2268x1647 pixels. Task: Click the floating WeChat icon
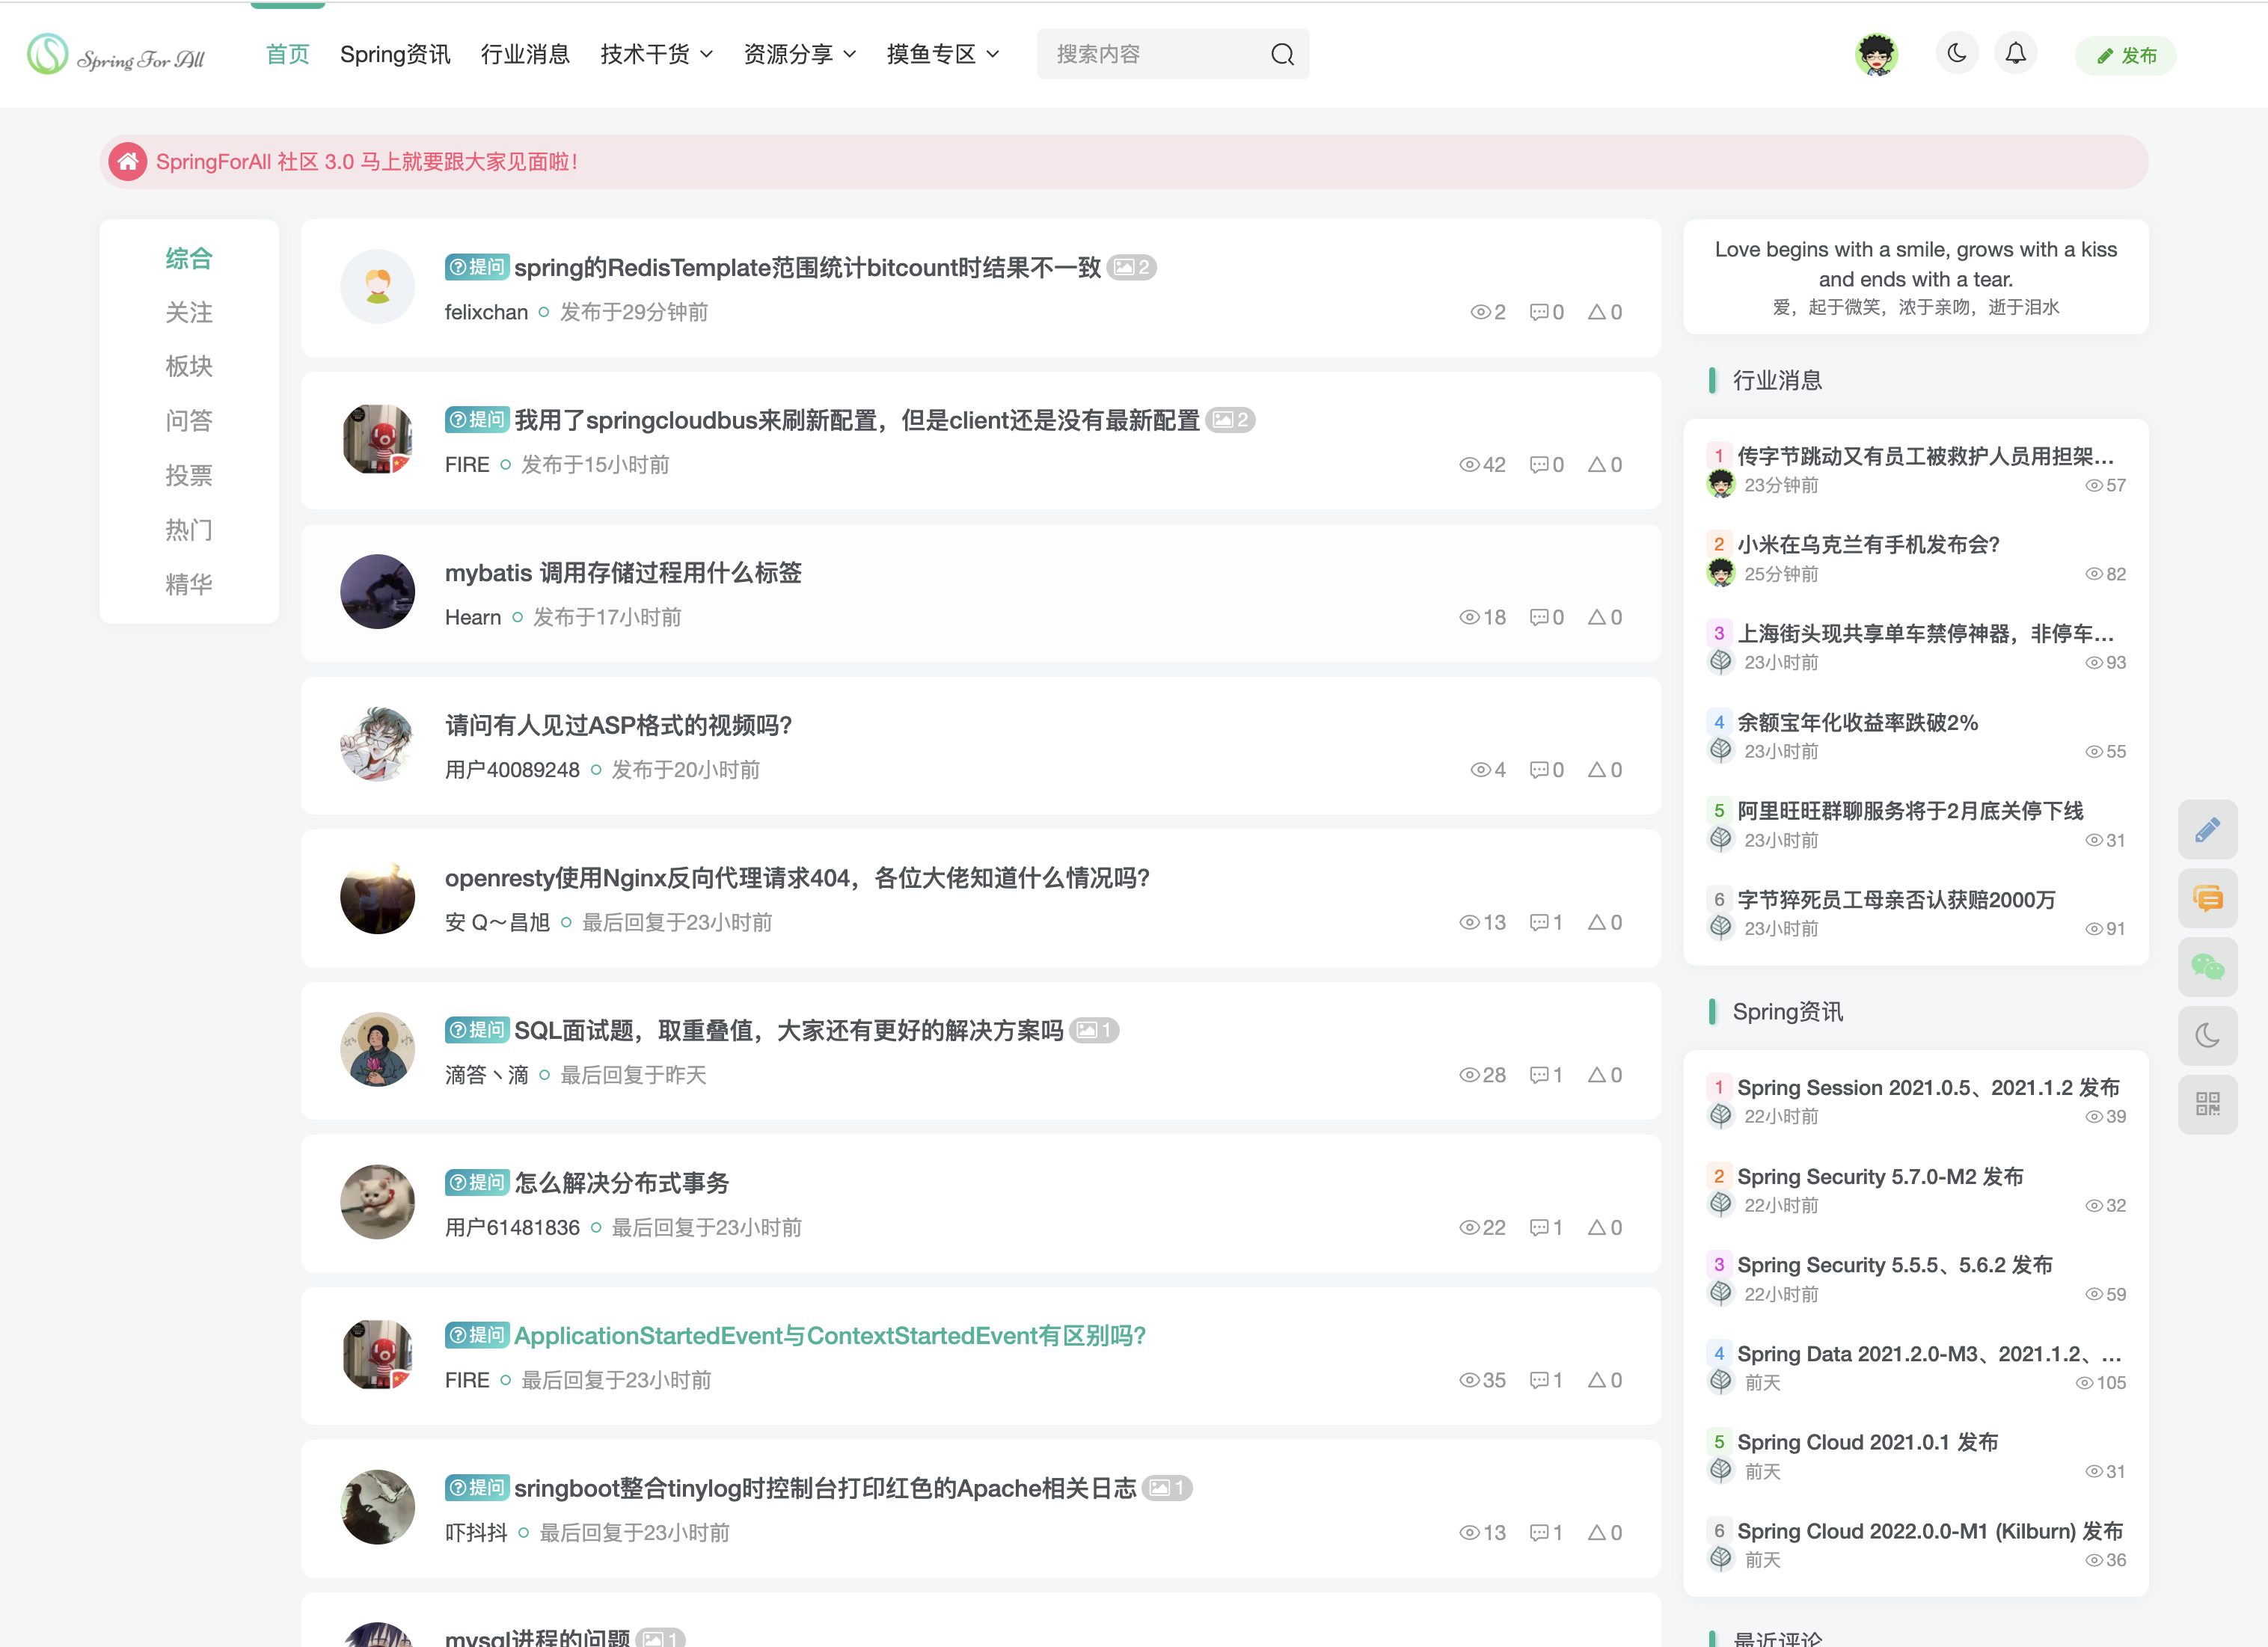pyautogui.click(x=2207, y=967)
